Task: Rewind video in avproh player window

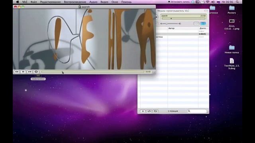Action: (17, 71)
